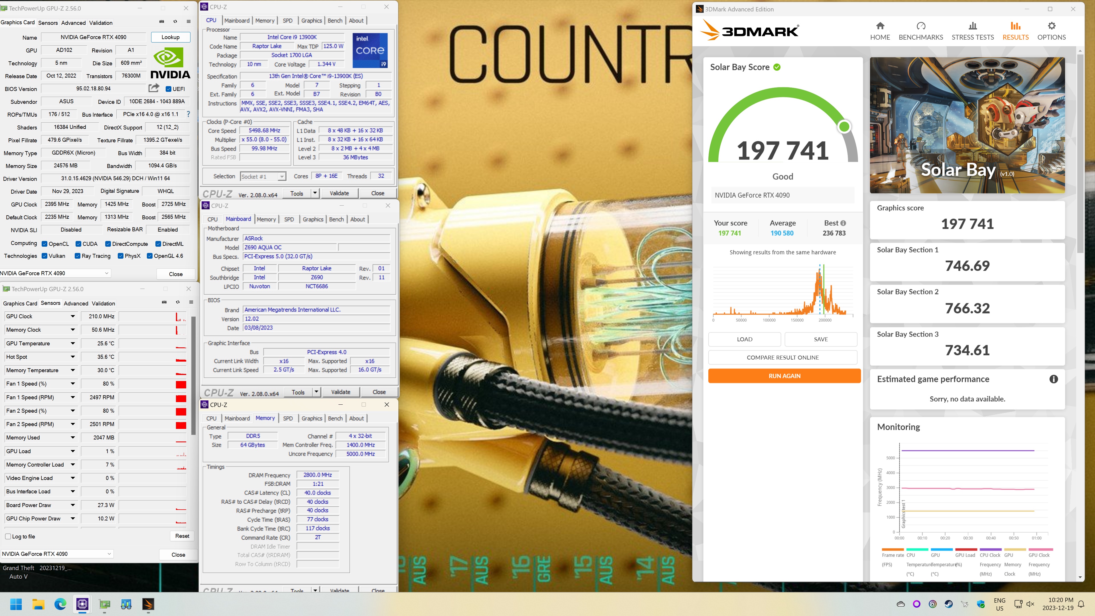This screenshot has width=1095, height=616.
Task: Open GPU-Z hamburger menu in Graphics Card window
Action: tap(188, 22)
